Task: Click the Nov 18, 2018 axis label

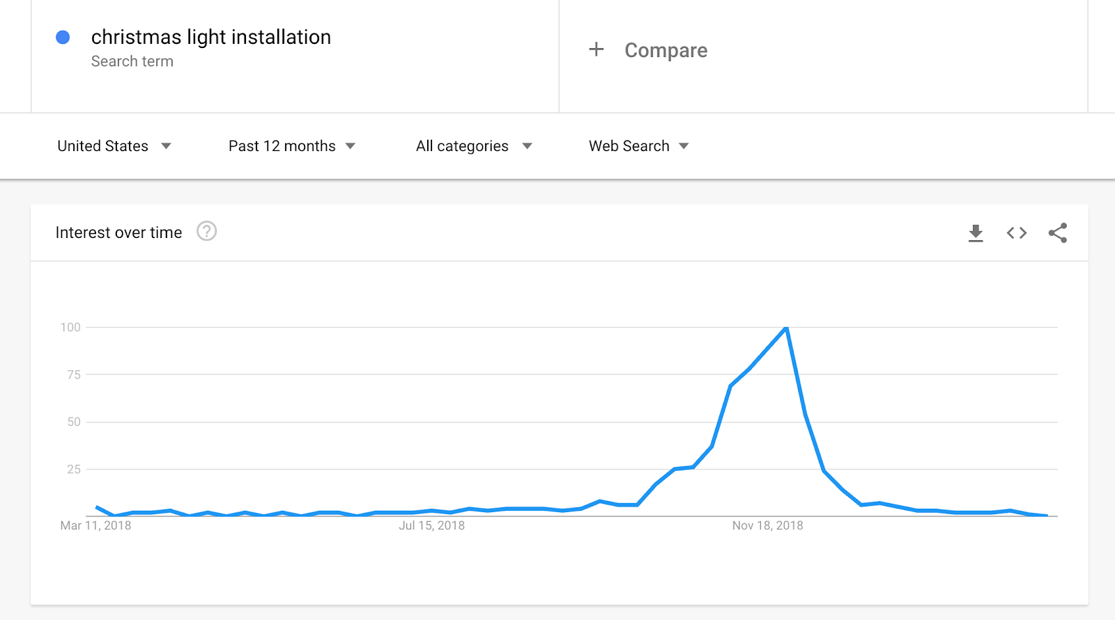Action: point(767,525)
